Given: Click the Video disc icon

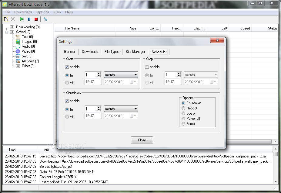Looking at the screenshot, I should (x=18, y=51).
